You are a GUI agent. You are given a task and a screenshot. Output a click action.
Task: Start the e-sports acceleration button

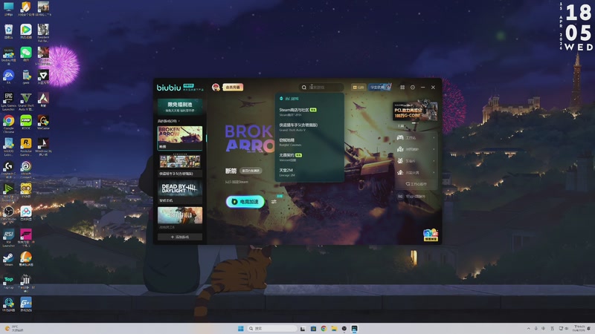pos(245,202)
